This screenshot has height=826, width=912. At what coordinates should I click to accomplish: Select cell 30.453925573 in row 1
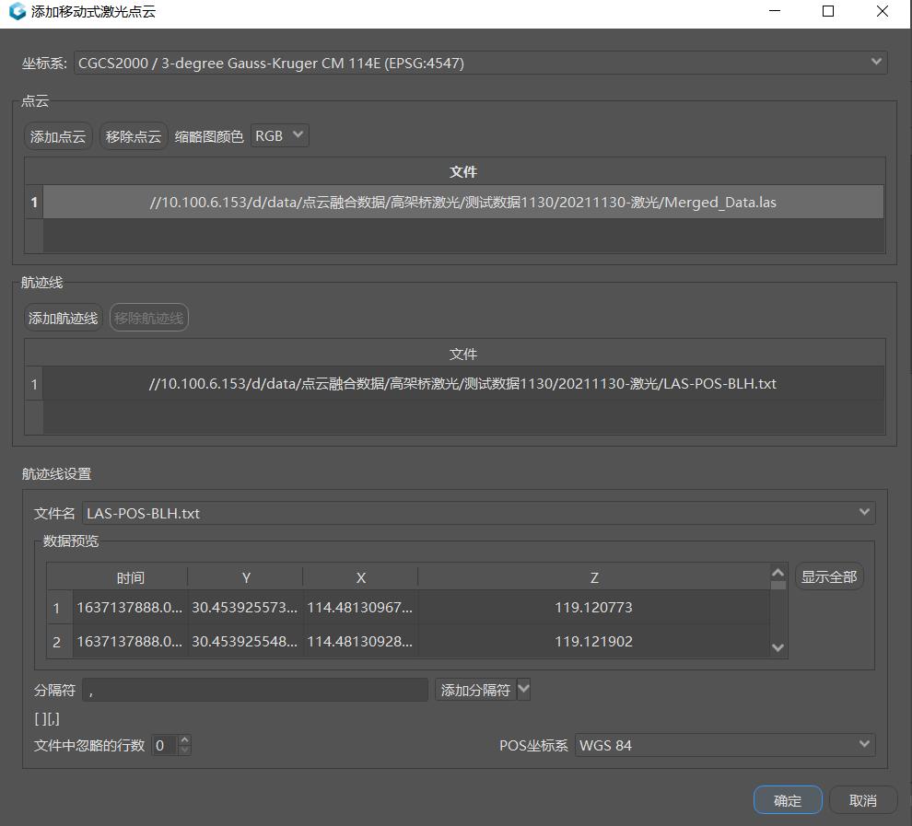point(245,608)
